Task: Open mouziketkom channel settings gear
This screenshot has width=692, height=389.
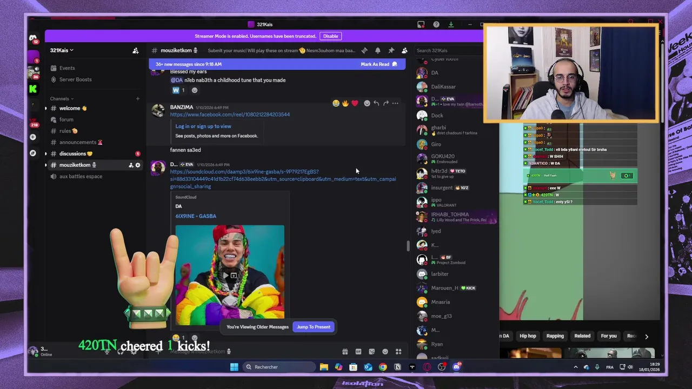Action: [x=138, y=165]
